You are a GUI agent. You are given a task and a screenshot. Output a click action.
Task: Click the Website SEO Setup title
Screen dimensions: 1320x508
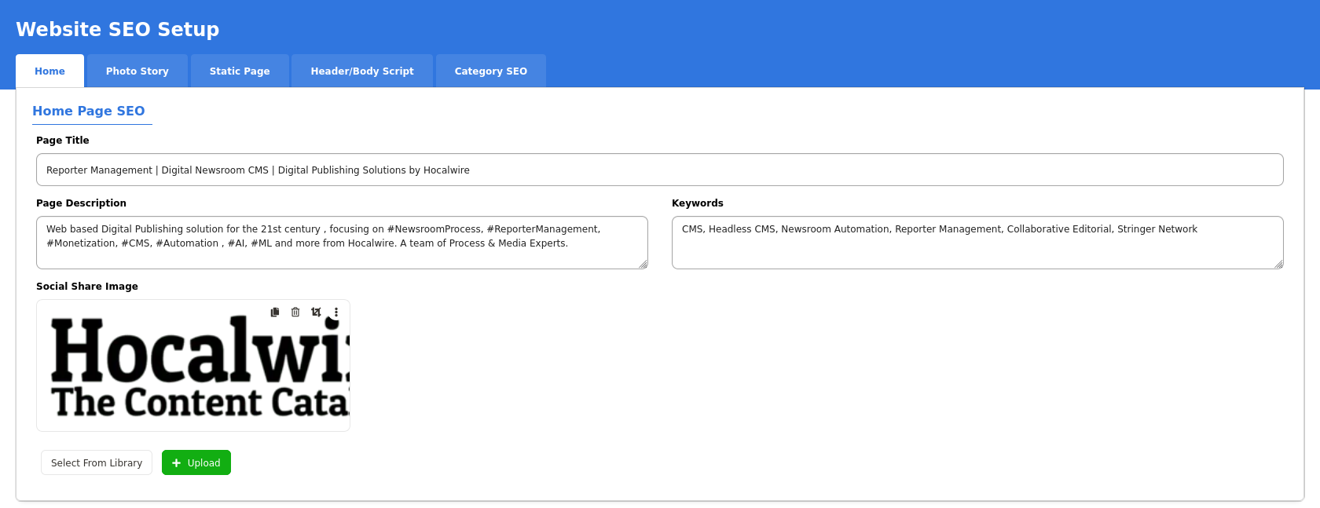coord(118,29)
